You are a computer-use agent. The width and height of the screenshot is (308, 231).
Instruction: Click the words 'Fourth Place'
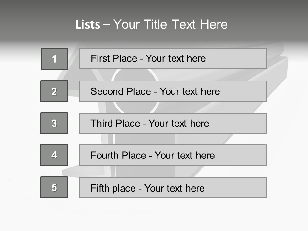[118, 156]
